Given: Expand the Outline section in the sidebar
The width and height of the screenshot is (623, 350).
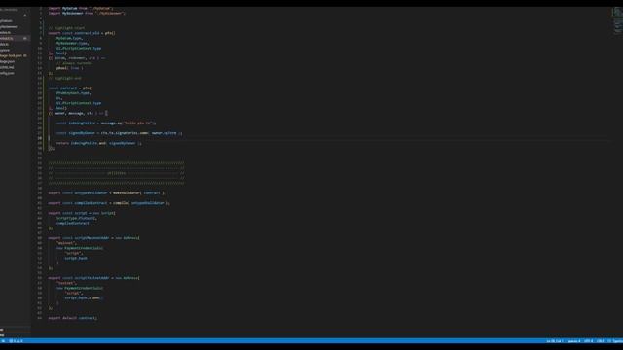Looking at the screenshot, I should click(x=15, y=330).
